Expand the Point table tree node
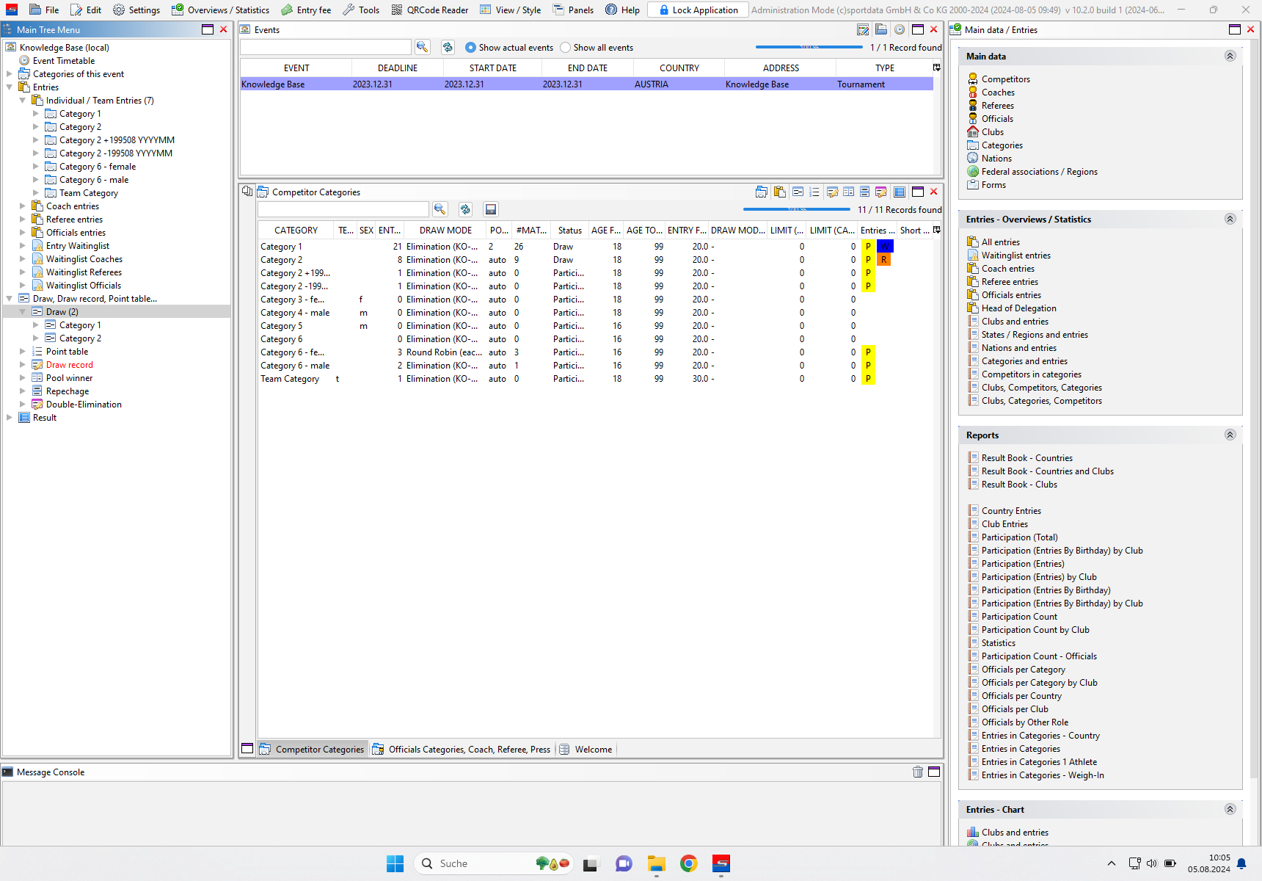The image size is (1262, 881). (x=23, y=351)
